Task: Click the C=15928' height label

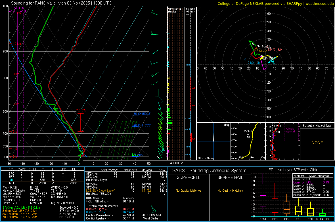Action: pyautogui.click(x=141, y=114)
